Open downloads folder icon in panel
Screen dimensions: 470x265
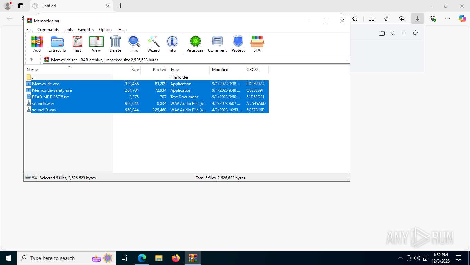pyautogui.click(x=382, y=33)
